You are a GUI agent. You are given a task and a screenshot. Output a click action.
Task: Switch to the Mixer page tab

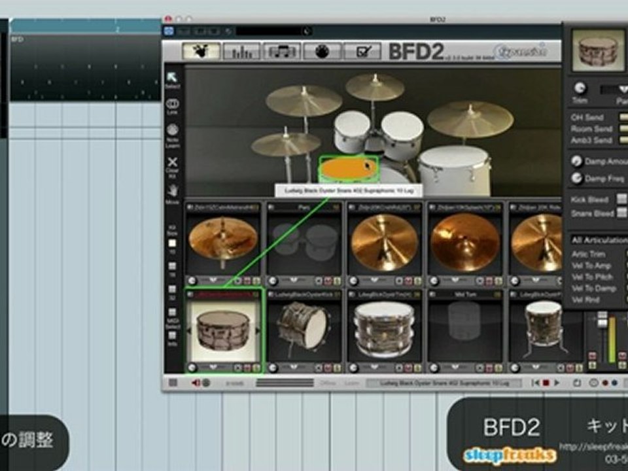tap(241, 51)
